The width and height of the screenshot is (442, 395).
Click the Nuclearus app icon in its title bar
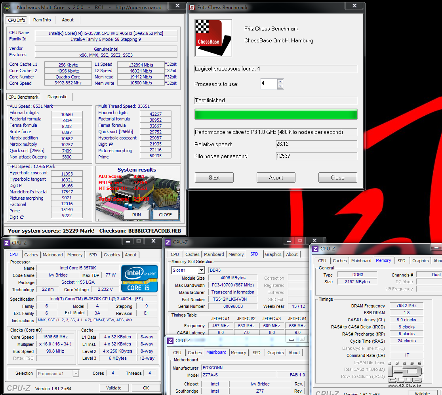click(8, 8)
